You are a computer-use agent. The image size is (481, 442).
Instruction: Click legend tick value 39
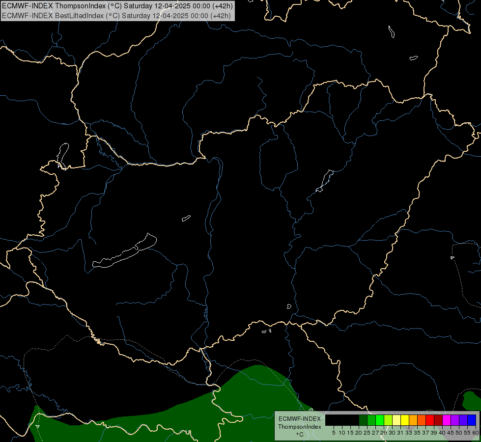pos(434,433)
